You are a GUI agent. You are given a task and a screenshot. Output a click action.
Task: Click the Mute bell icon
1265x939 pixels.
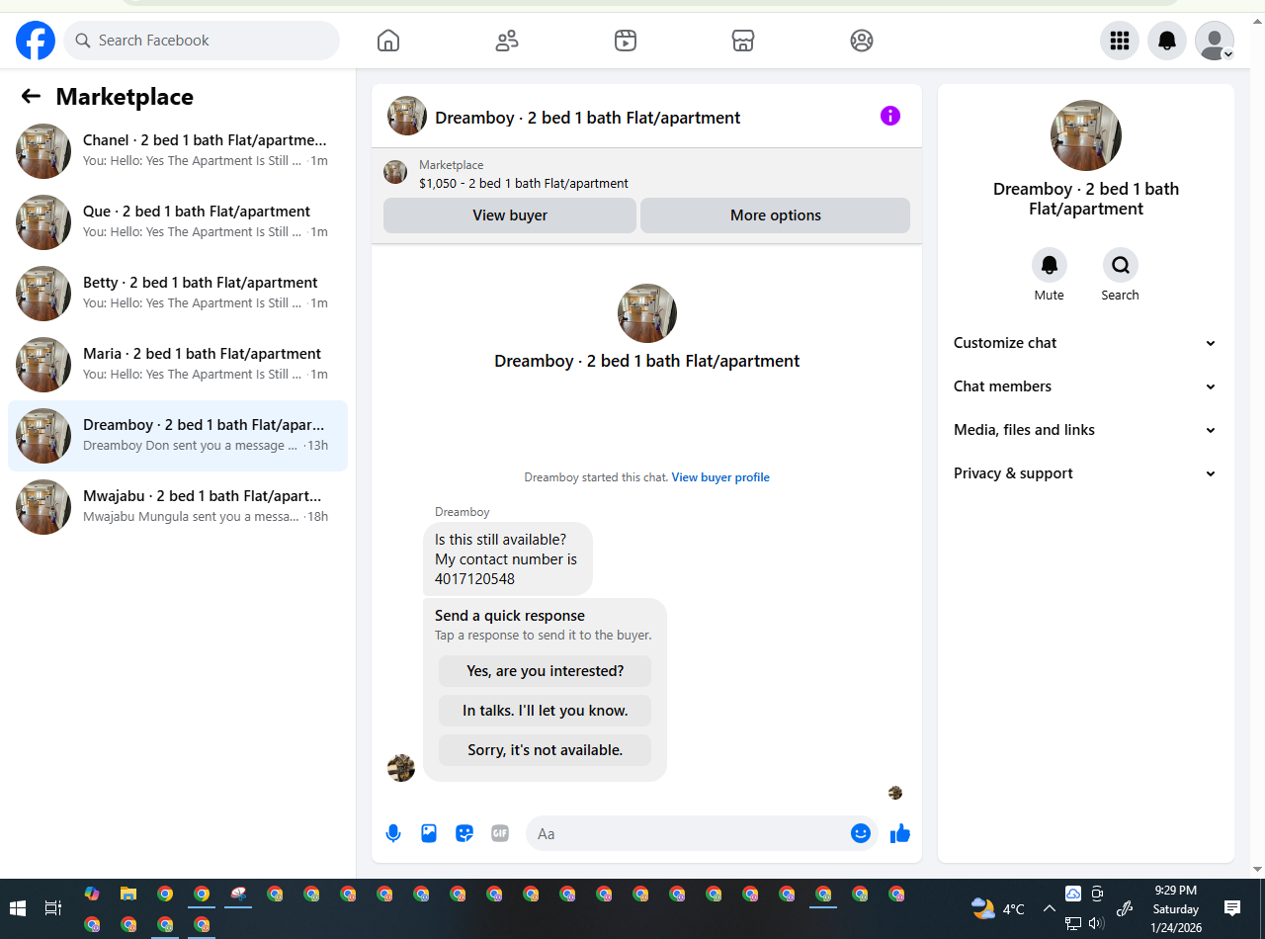coord(1050,265)
